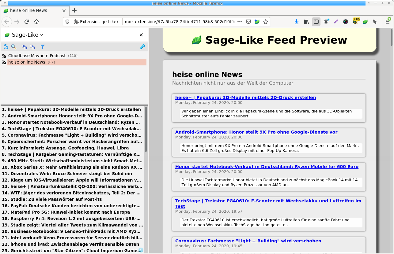Select feed item 4 TechStage Trekstor
394x254 pixels.
click(x=72, y=129)
